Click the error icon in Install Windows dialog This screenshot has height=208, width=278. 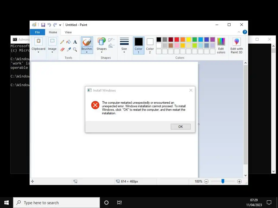(x=95, y=105)
